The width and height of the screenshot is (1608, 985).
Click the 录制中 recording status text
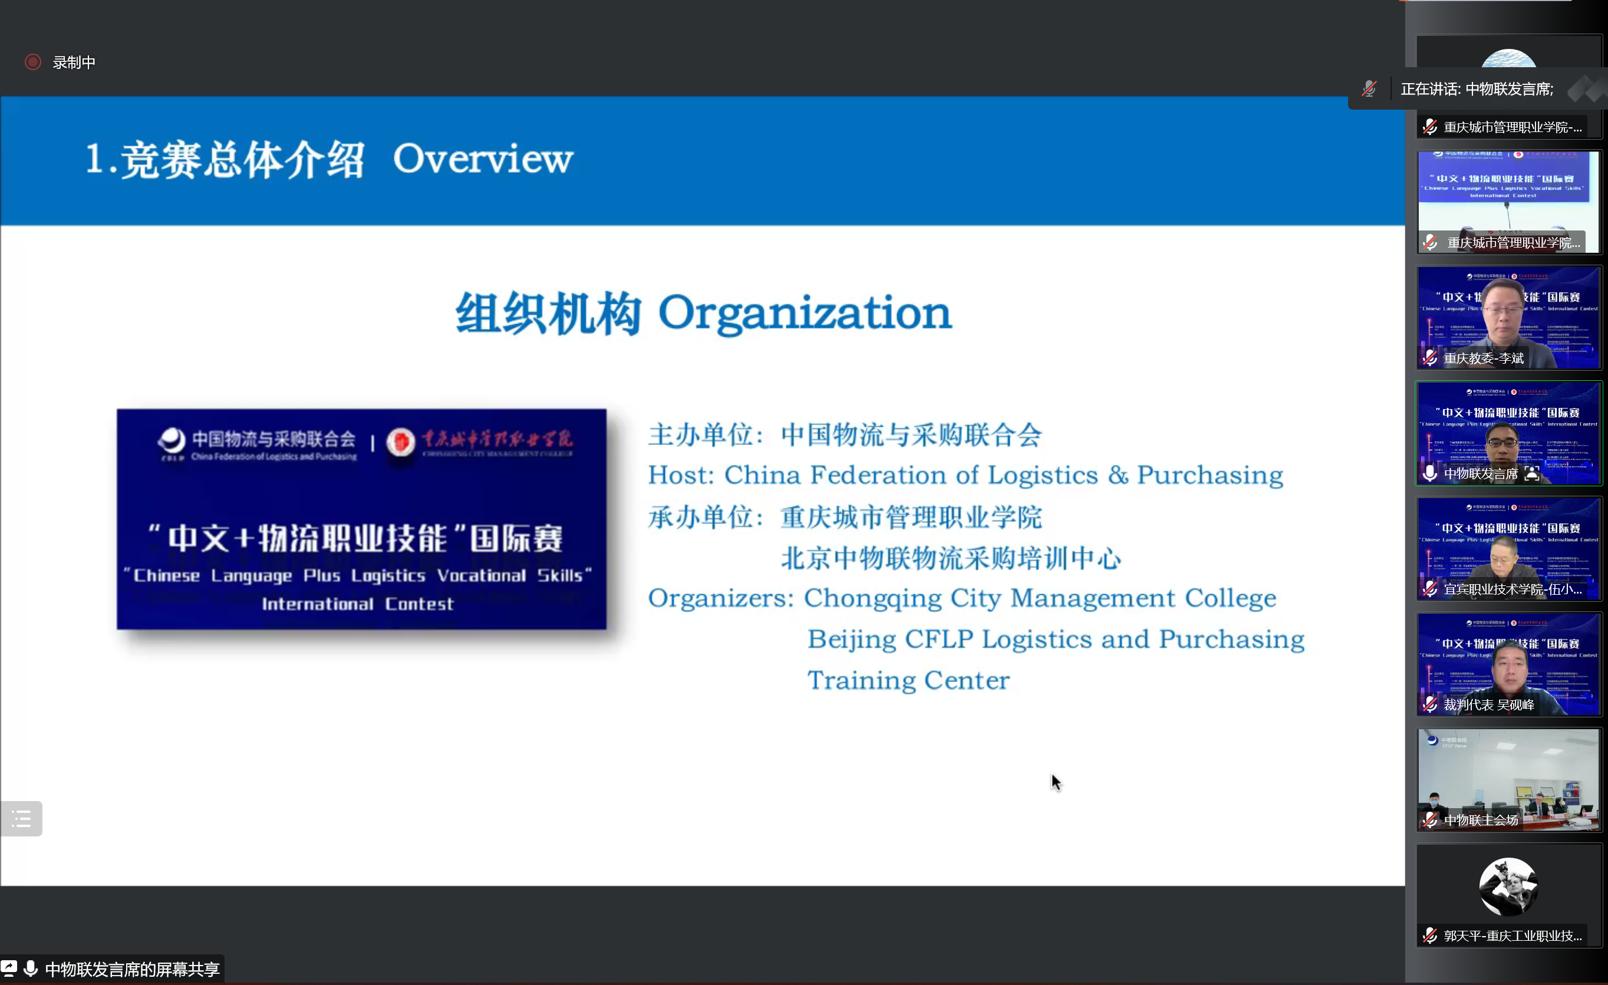pos(74,62)
